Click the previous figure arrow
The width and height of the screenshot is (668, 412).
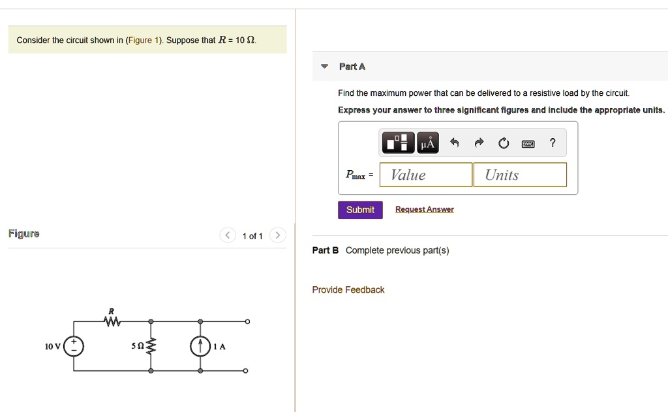tap(227, 235)
